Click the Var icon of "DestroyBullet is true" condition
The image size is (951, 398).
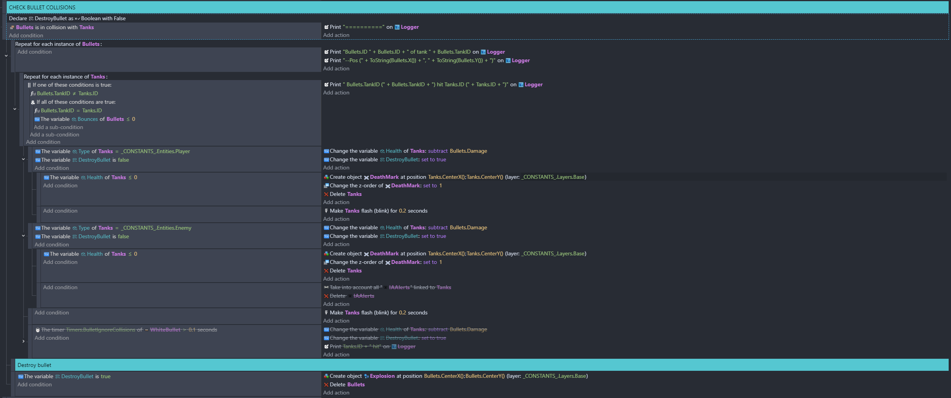(21, 377)
